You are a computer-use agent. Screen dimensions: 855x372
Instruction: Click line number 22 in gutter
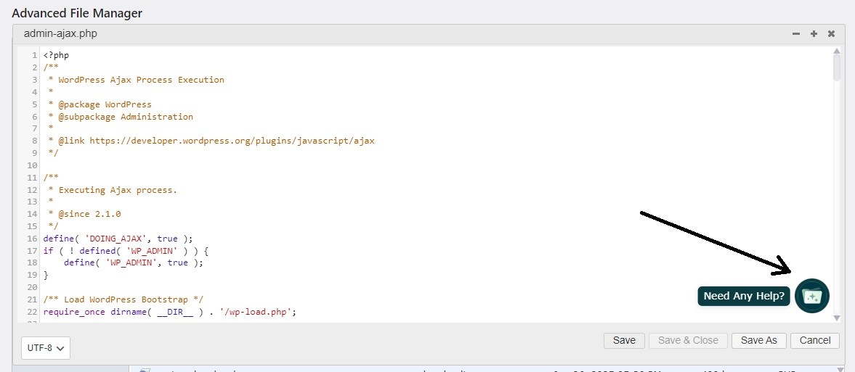point(32,312)
